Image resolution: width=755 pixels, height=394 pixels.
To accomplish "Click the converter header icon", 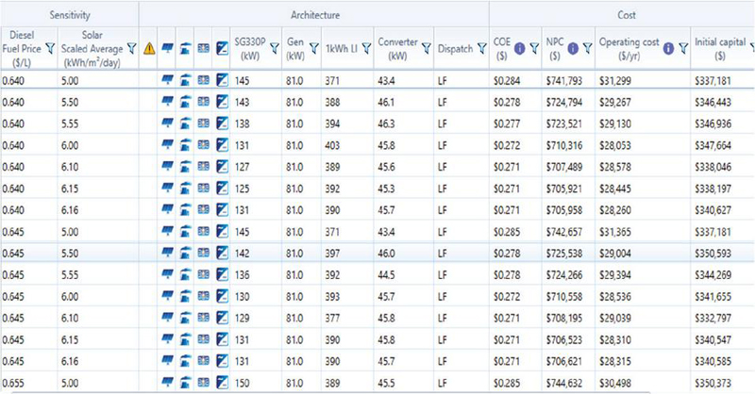I will (x=222, y=49).
